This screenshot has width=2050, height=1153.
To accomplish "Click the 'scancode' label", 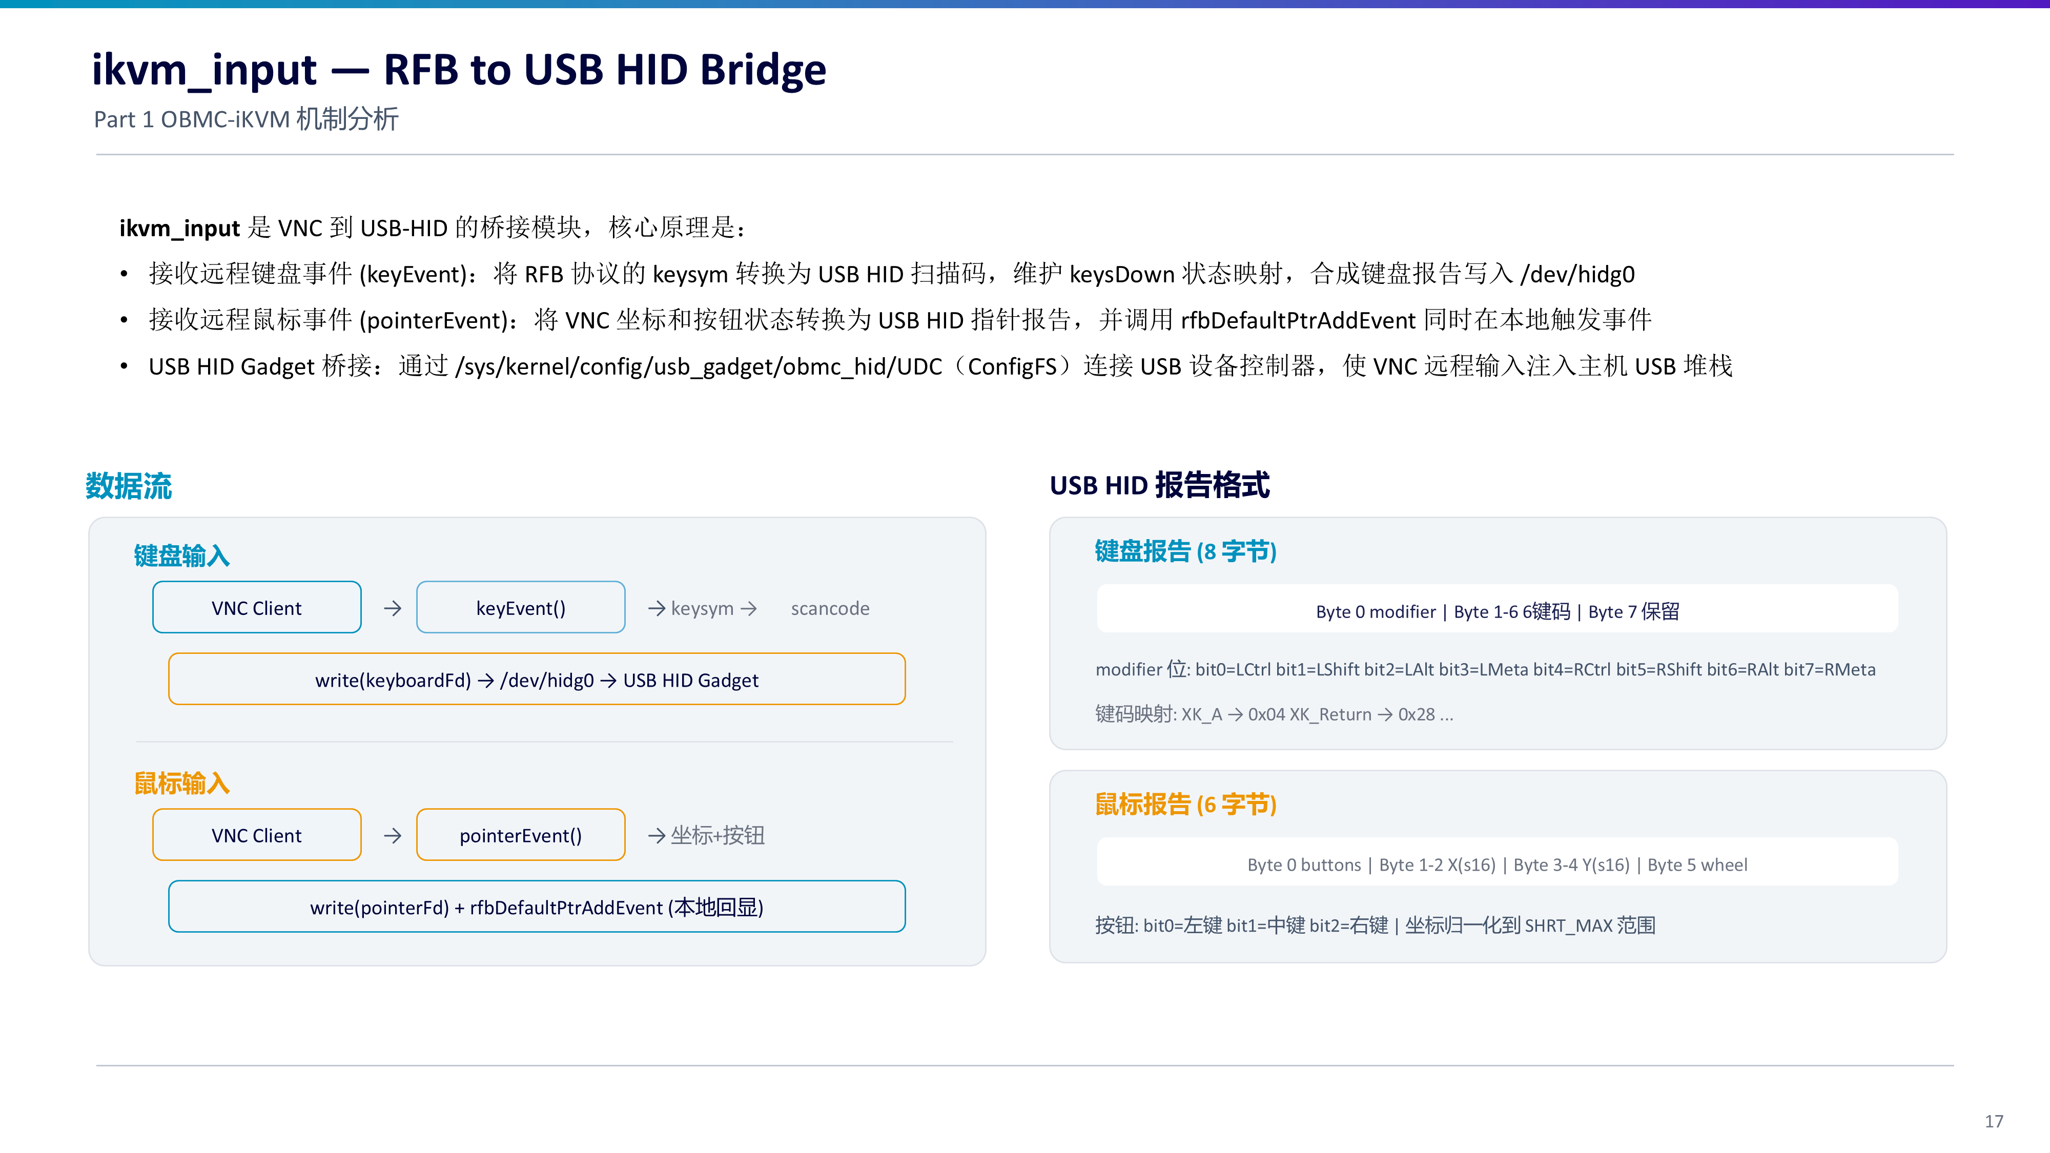I will [x=830, y=609].
